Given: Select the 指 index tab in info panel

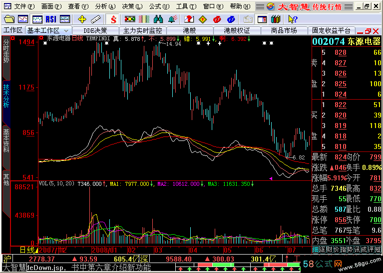Looking at the screenshot, I should (x=343, y=250).
